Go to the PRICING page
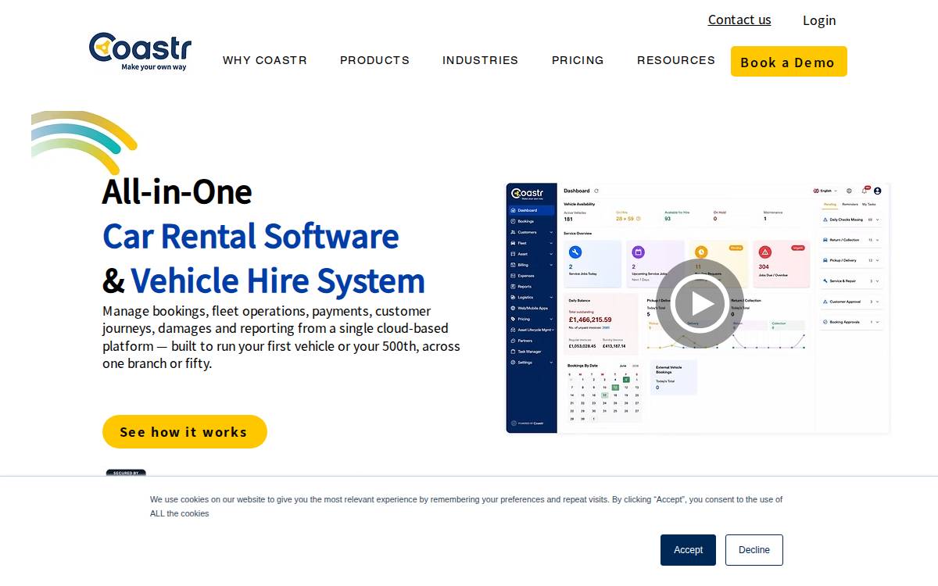Image resolution: width=938 pixels, height=586 pixels. click(x=578, y=60)
